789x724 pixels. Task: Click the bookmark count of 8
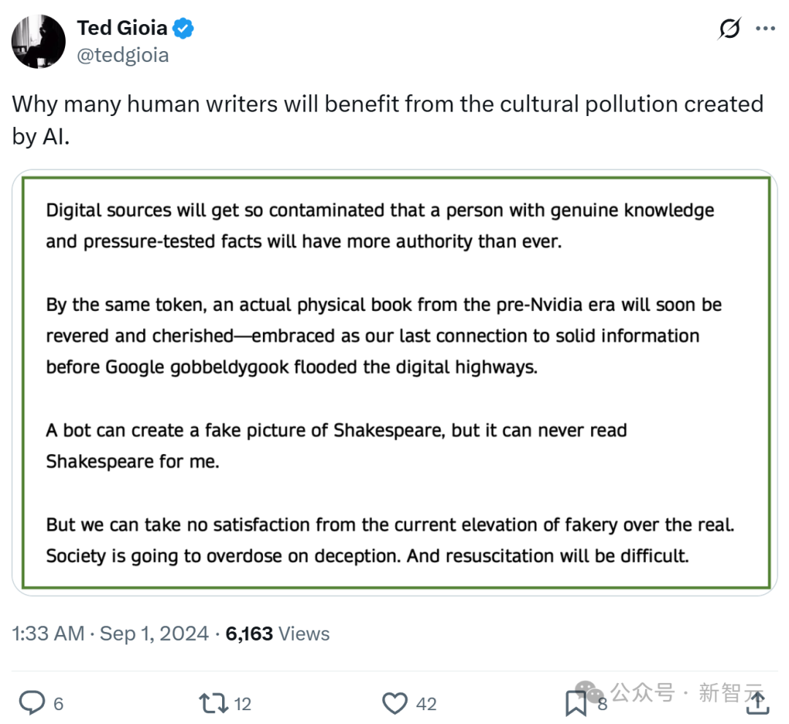coord(603,704)
